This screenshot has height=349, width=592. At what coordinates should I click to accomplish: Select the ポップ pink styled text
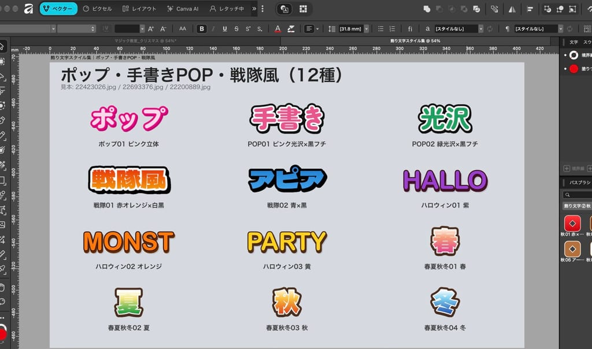pos(129,118)
